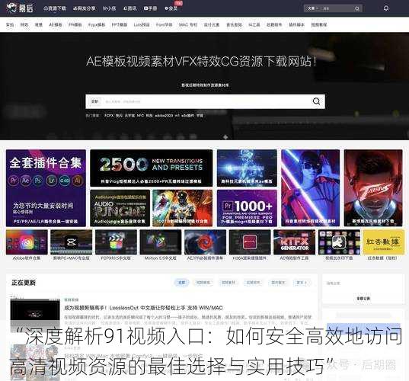Image resolution: width=409 pixels, height=381 pixels.
Task: Open the H264 encoder plugin tile
Action: pos(250,242)
